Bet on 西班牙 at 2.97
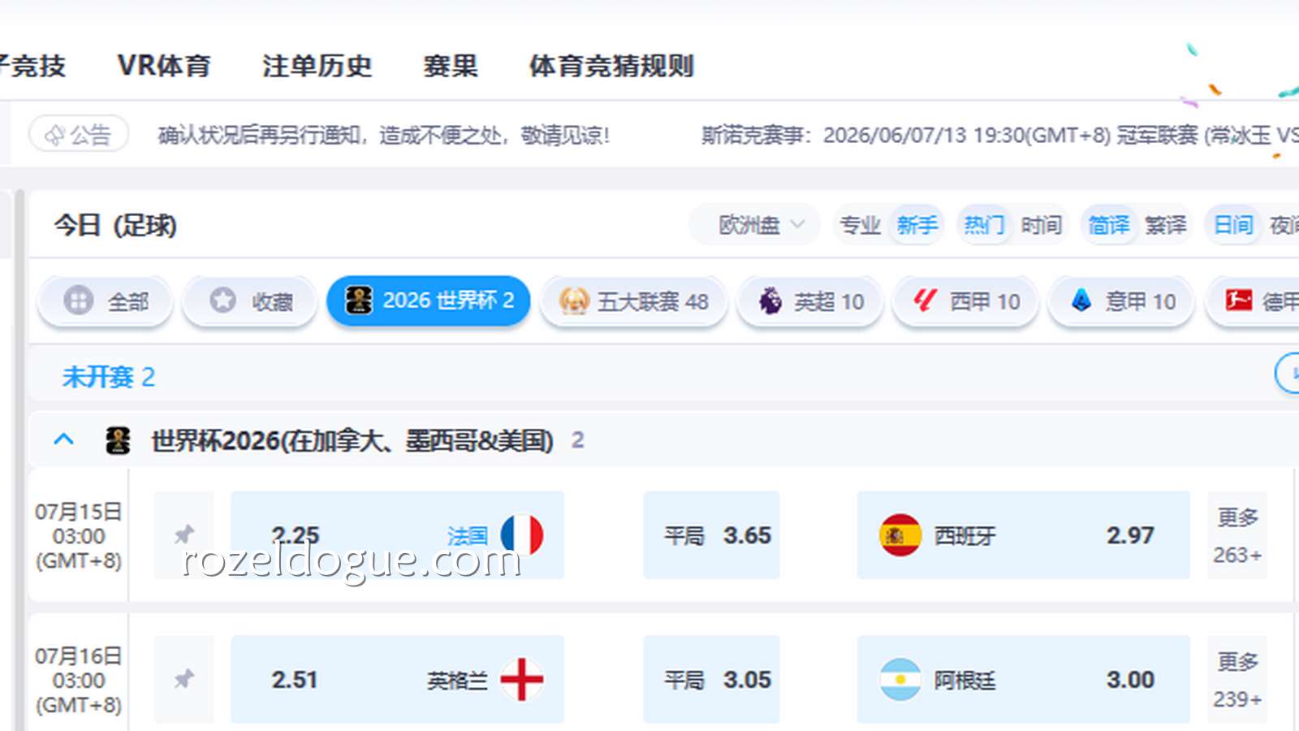Screen dimensions: 1299x731 coord(1024,534)
